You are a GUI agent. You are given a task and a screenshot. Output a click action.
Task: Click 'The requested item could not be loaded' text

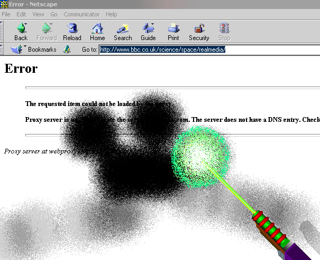click(80, 104)
